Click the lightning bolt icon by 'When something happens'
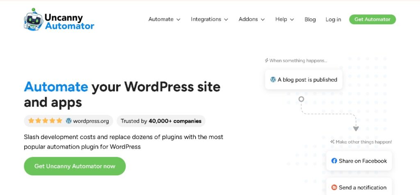Screen dimensions: 420x195 [x=267, y=60]
